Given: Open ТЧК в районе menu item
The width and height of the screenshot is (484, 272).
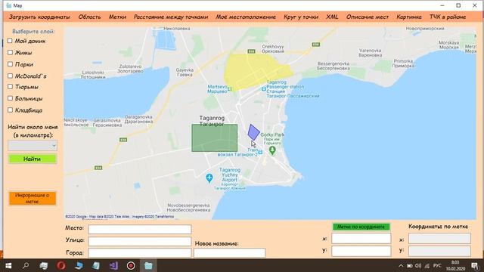Looking at the screenshot, I should (x=448, y=17).
